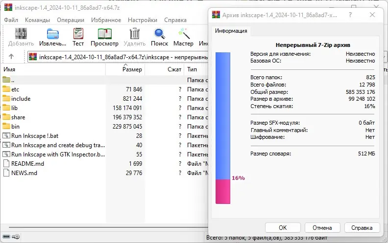This screenshot has height=243, width=388.
Task: Select the share folder icon
Action: pyautogui.click(x=6, y=117)
